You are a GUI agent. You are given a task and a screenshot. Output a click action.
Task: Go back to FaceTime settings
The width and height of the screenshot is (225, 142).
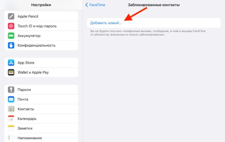point(95,5)
